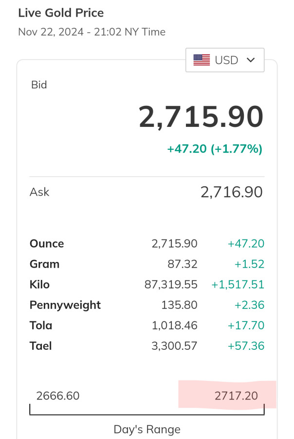Click the Live Gold Price heading
This screenshot has height=439, width=294.
coord(61,13)
